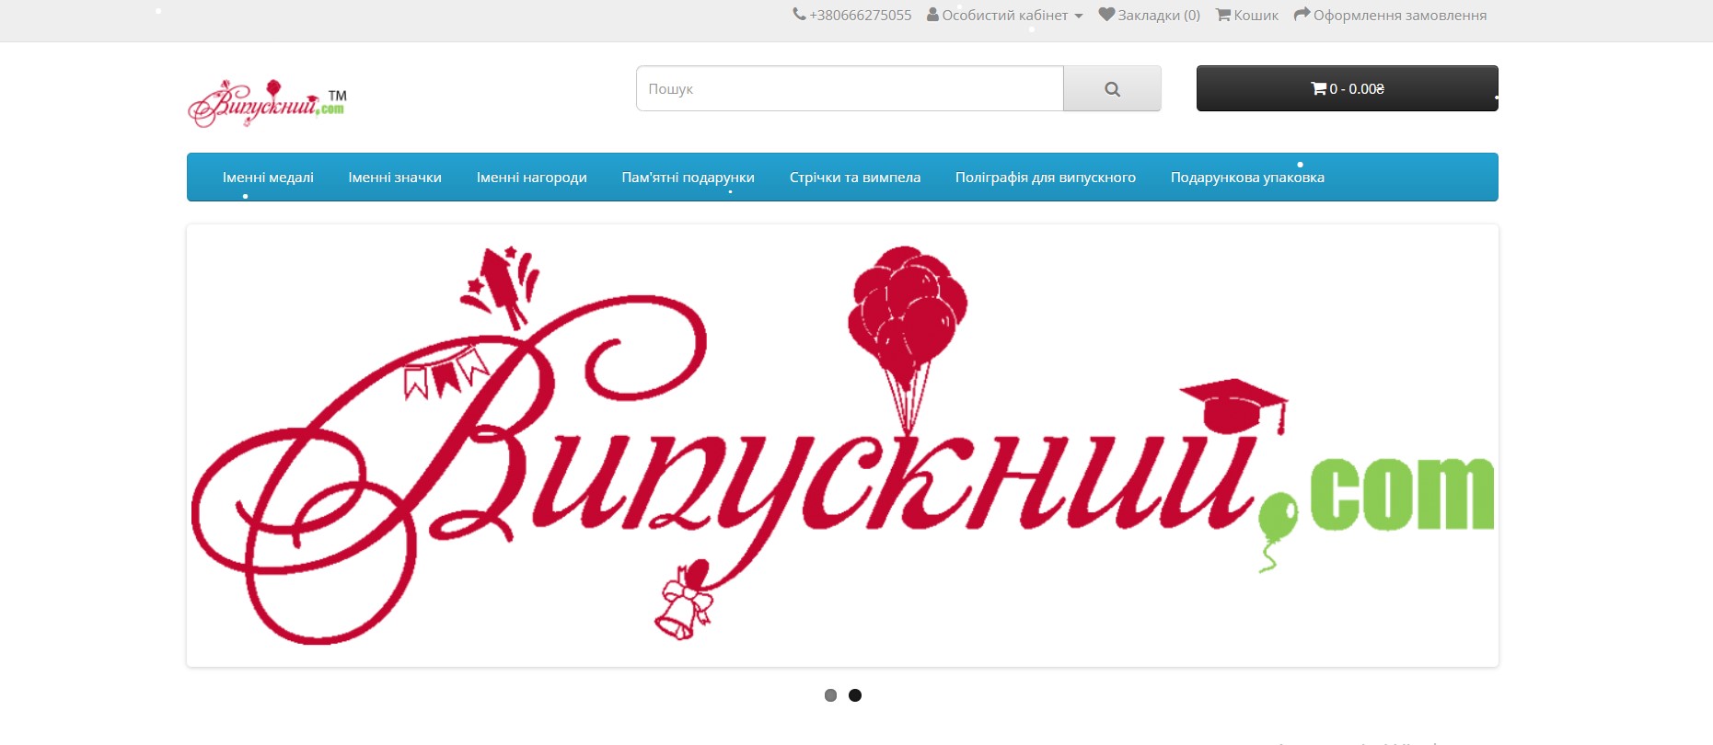Screen dimensions: 1713x745
Task: Go to Іменні нагороди category
Action: (x=531, y=178)
